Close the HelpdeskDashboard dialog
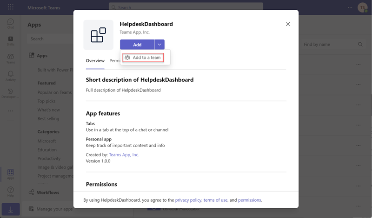 288,24
